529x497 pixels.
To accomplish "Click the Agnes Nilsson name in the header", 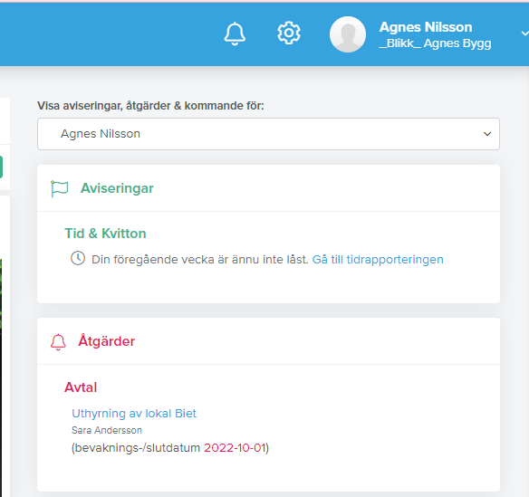I will (x=426, y=27).
